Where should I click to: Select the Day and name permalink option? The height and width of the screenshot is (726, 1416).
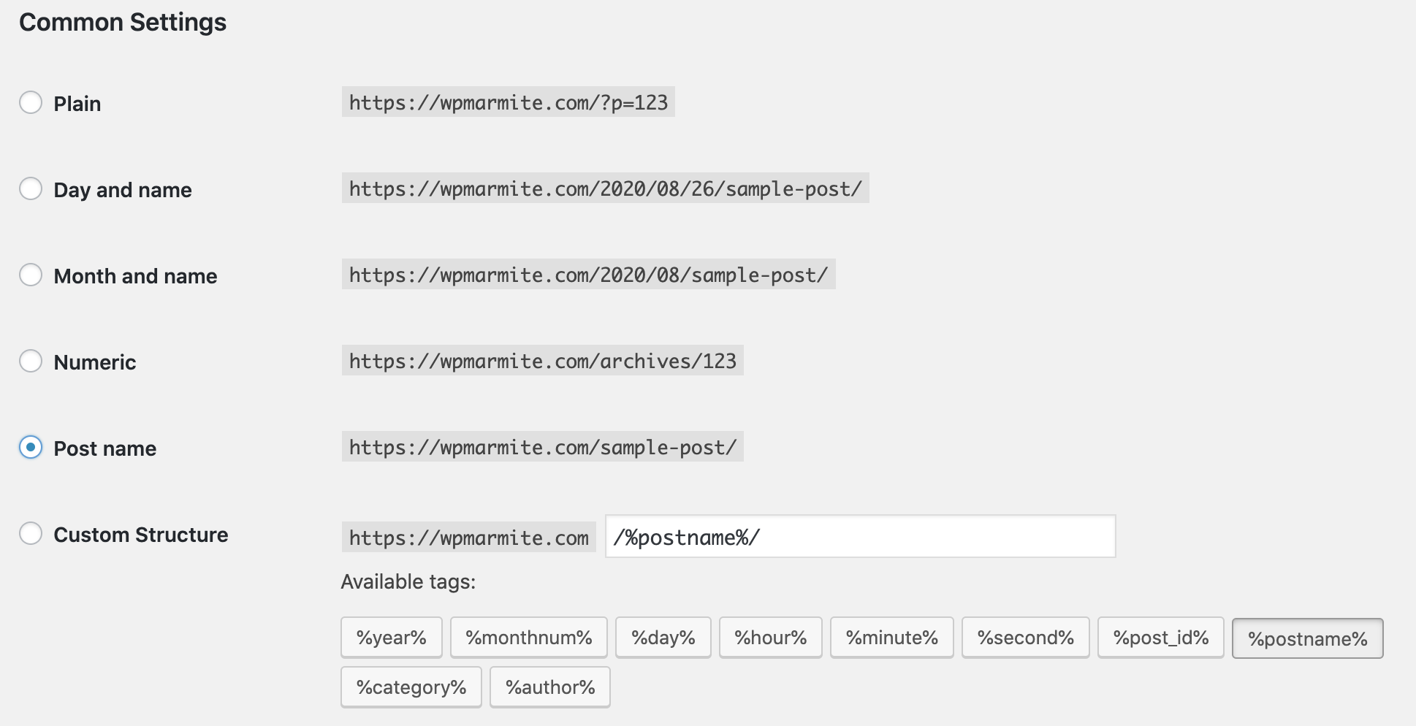31,188
